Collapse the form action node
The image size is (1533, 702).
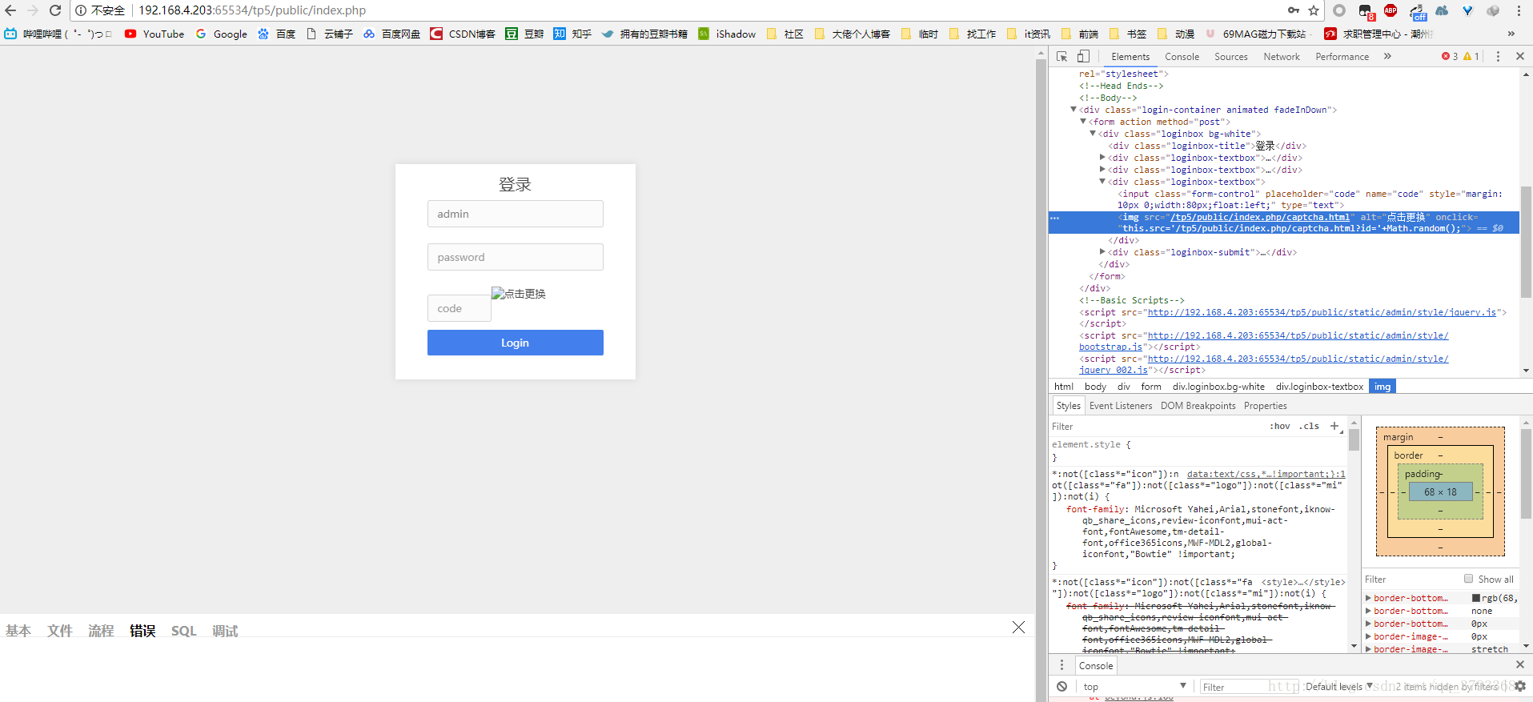click(x=1083, y=122)
